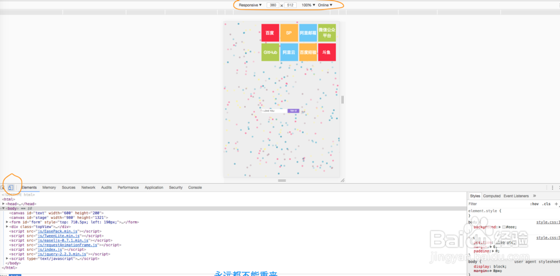Open the 微信公众平台 tile

(327, 33)
